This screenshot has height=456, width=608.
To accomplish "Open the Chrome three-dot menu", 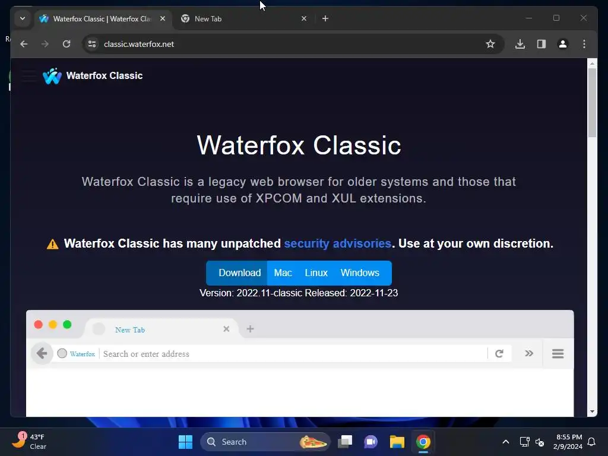I will coord(584,44).
